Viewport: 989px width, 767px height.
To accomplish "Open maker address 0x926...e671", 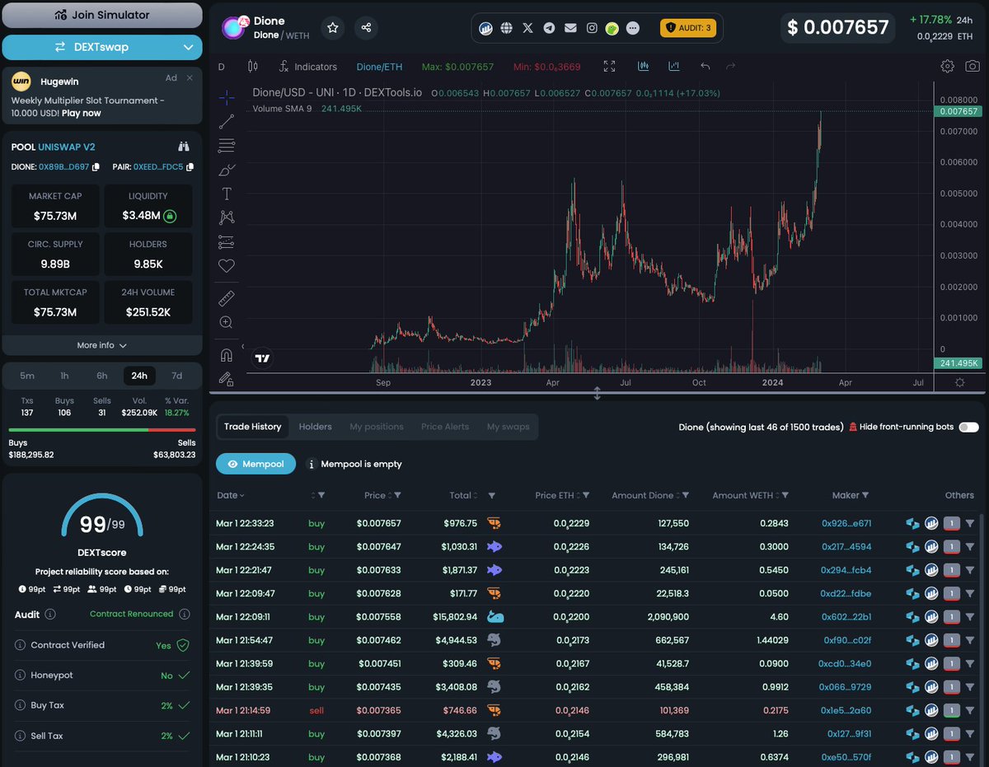I will coord(846,523).
